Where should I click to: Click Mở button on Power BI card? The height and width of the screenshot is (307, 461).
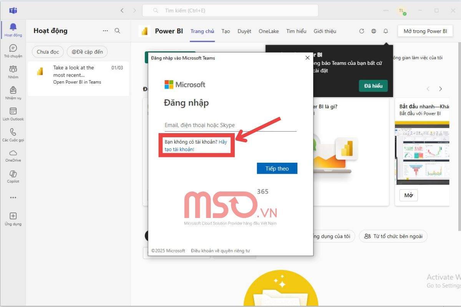[x=409, y=195]
